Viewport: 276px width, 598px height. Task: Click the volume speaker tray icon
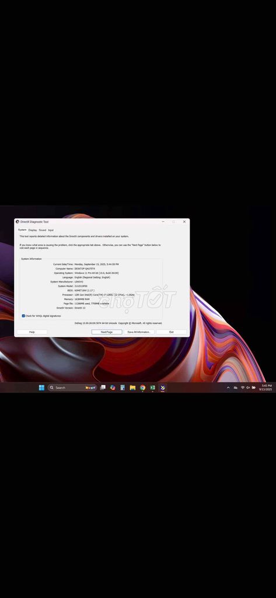(x=248, y=388)
